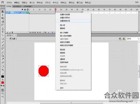The image size is (140, 104).
Task: Expand the tools panel double-arrow
Action: coord(1,6)
